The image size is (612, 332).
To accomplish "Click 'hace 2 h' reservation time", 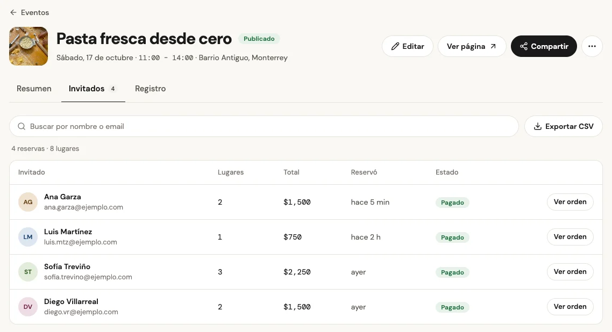I will (366, 237).
